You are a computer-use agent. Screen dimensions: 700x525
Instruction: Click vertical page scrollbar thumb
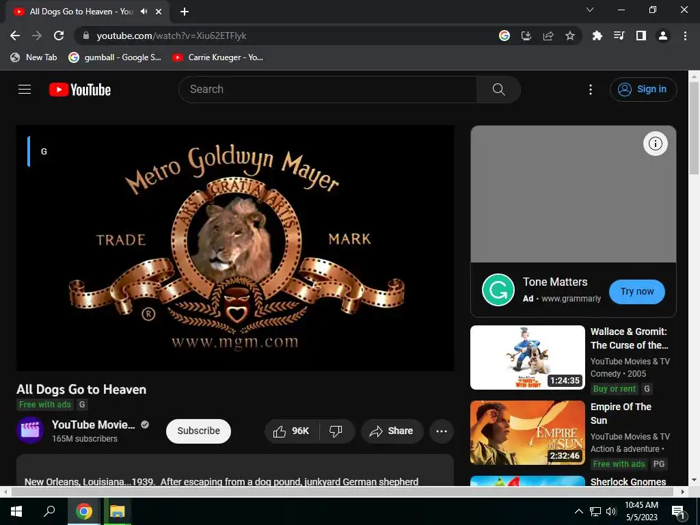click(x=694, y=127)
